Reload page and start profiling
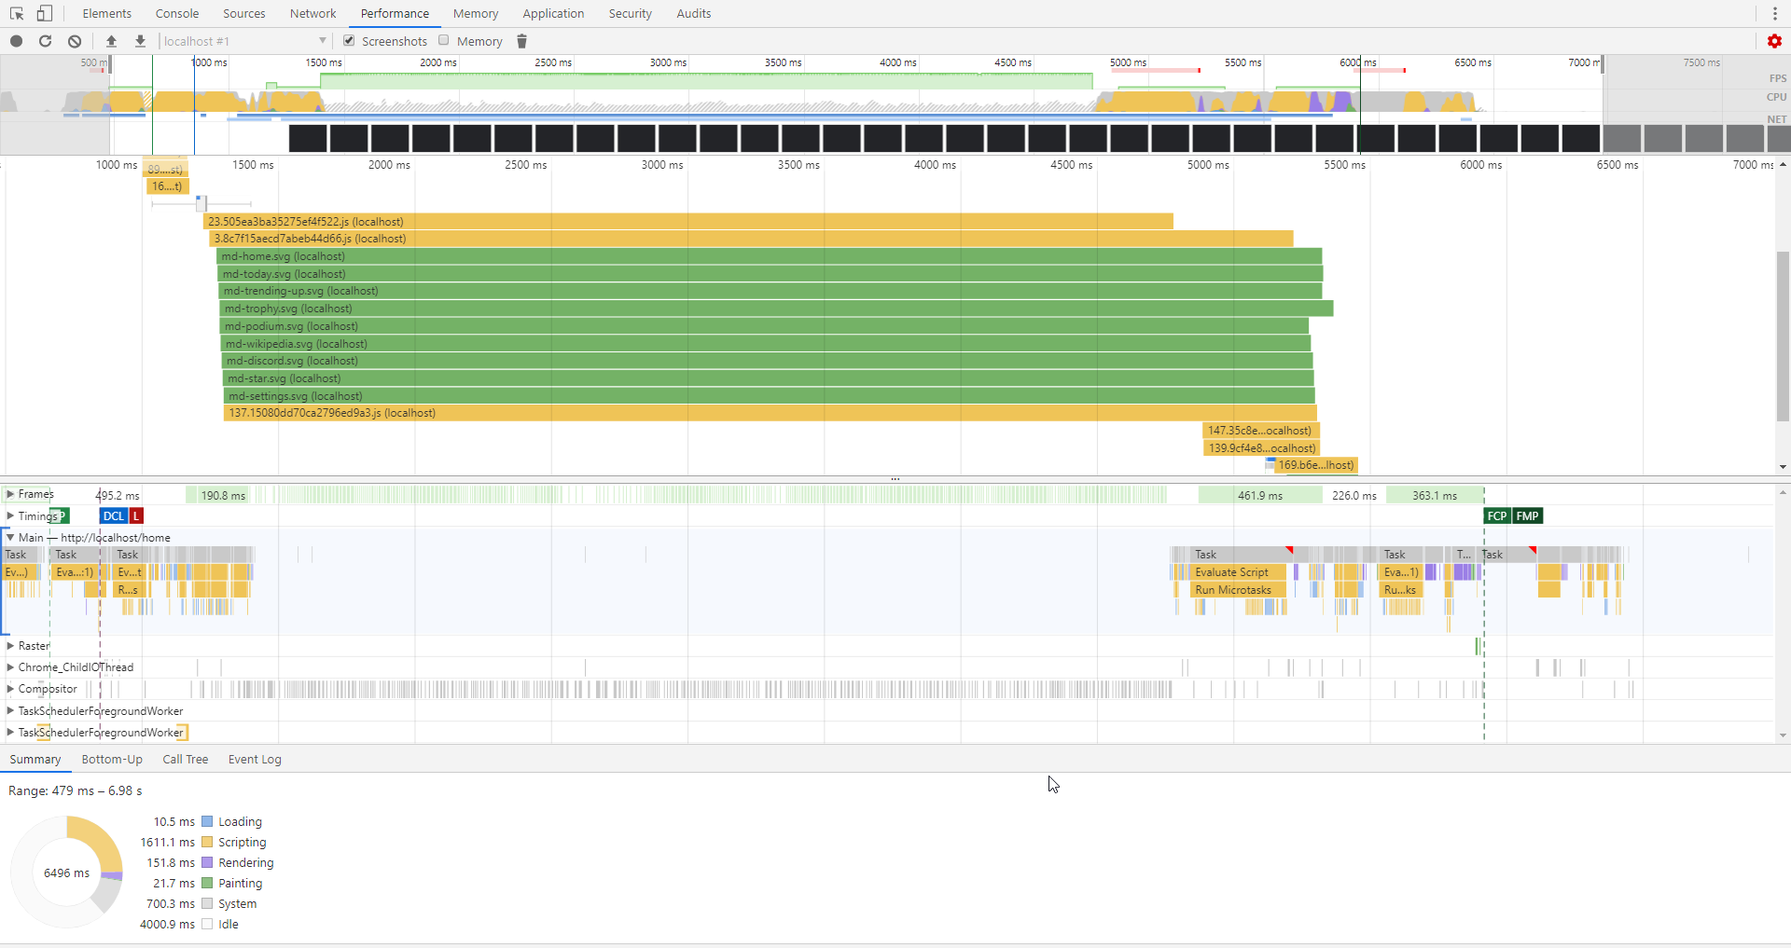This screenshot has height=948, width=1791. [x=45, y=41]
